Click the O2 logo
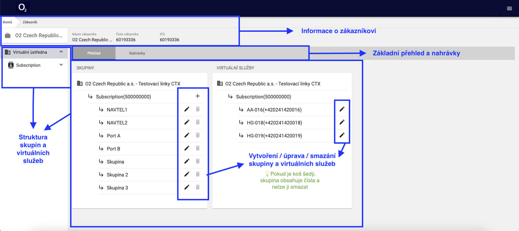This screenshot has width=519, height=231. coord(22,8)
